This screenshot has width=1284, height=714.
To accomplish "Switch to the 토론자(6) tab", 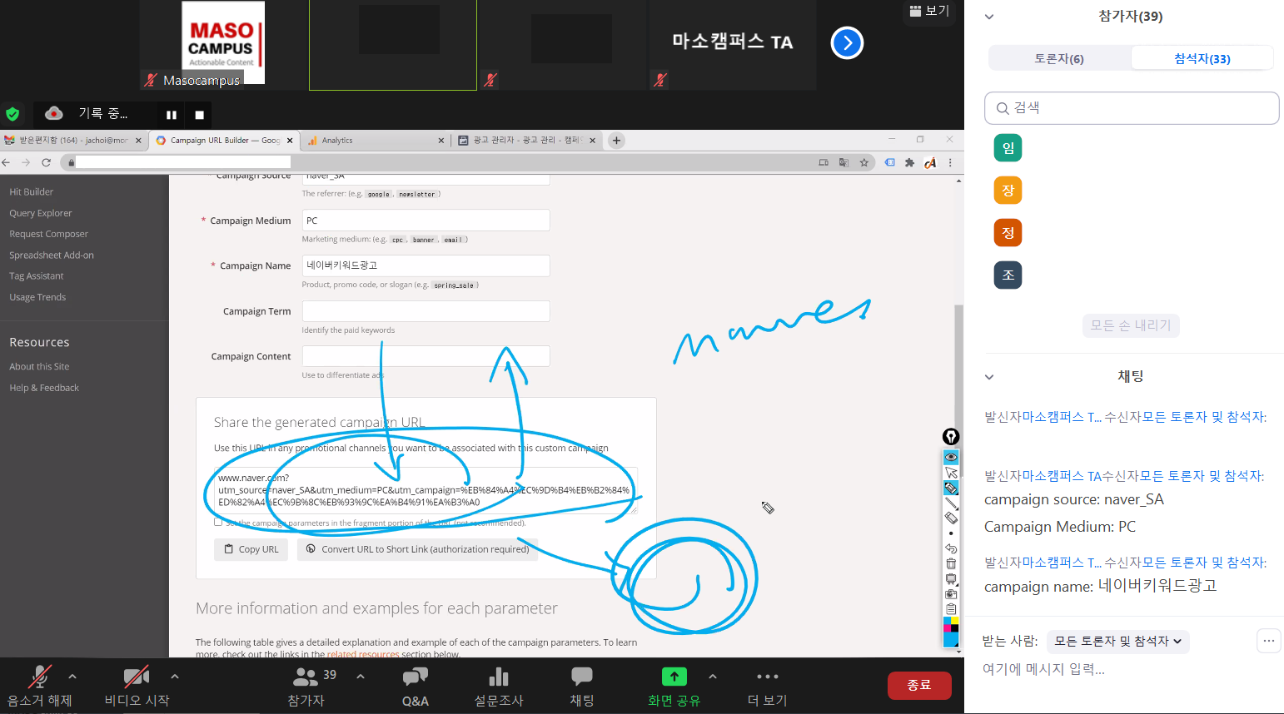I will tap(1058, 58).
